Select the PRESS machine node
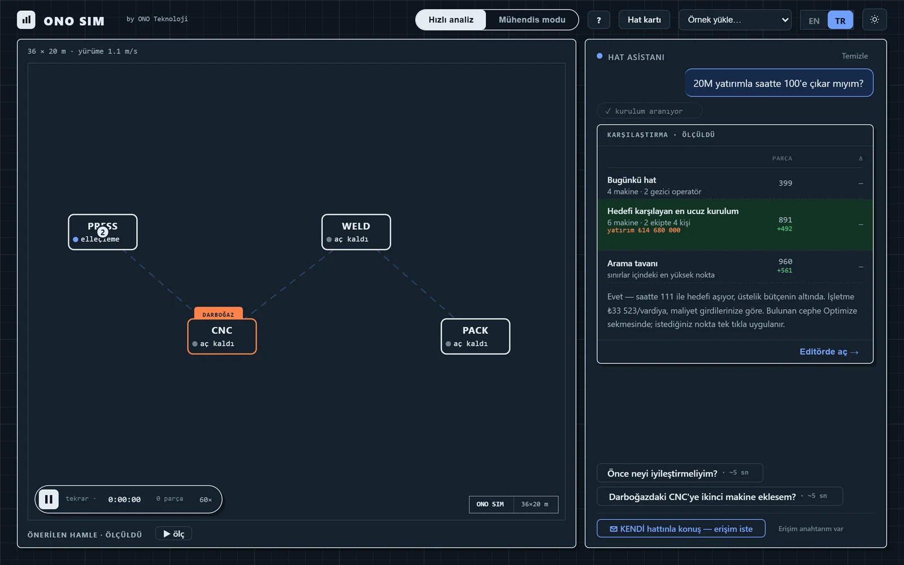 click(x=103, y=232)
